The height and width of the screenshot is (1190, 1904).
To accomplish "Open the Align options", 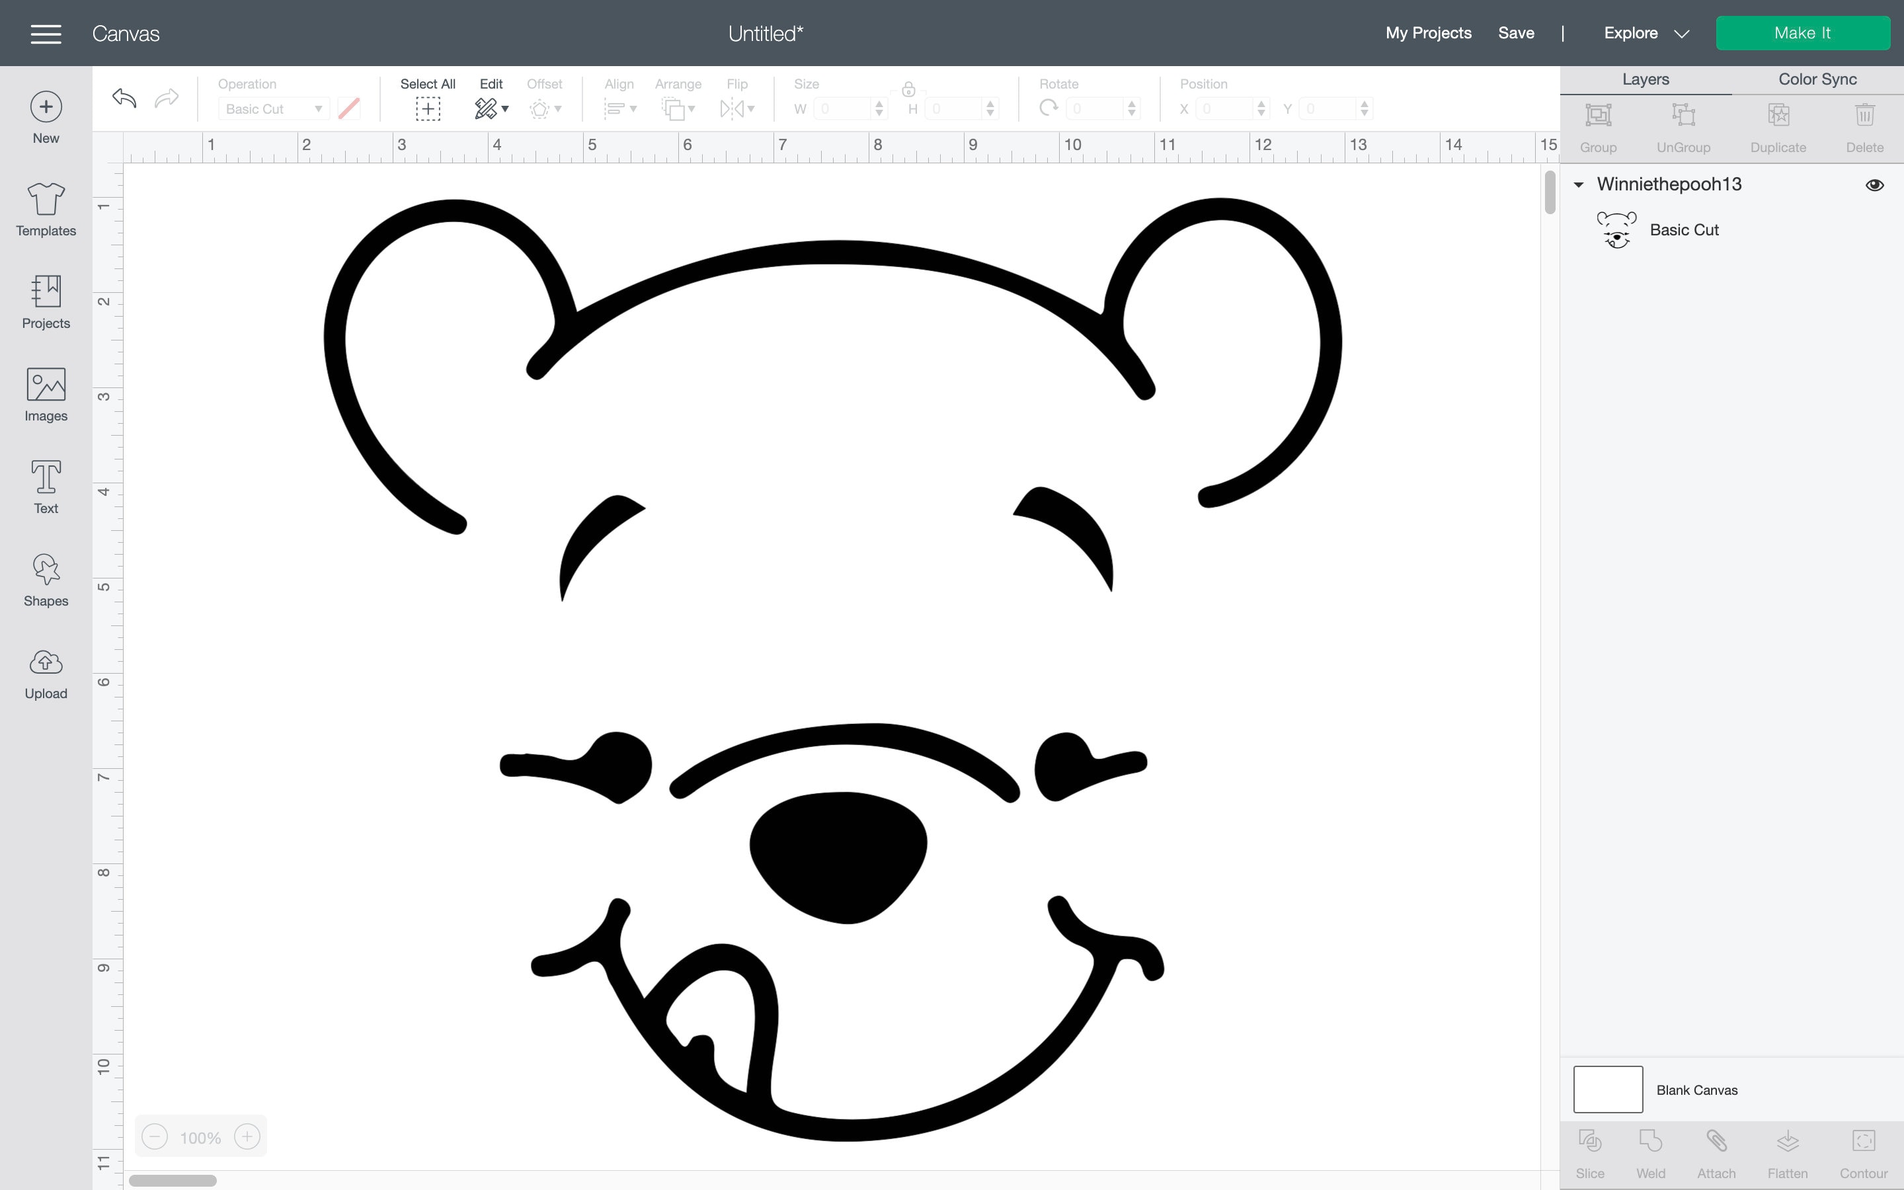I will 619,108.
